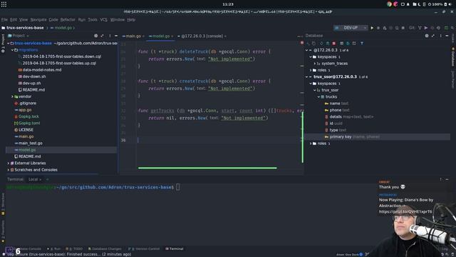Open the query console icon in the Database toolbar

[x=354, y=44]
